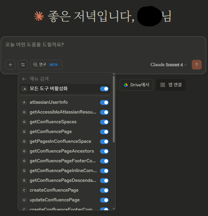Select the getConfluencePage entry text
This screenshot has width=208, height=216.
[x=51, y=132]
